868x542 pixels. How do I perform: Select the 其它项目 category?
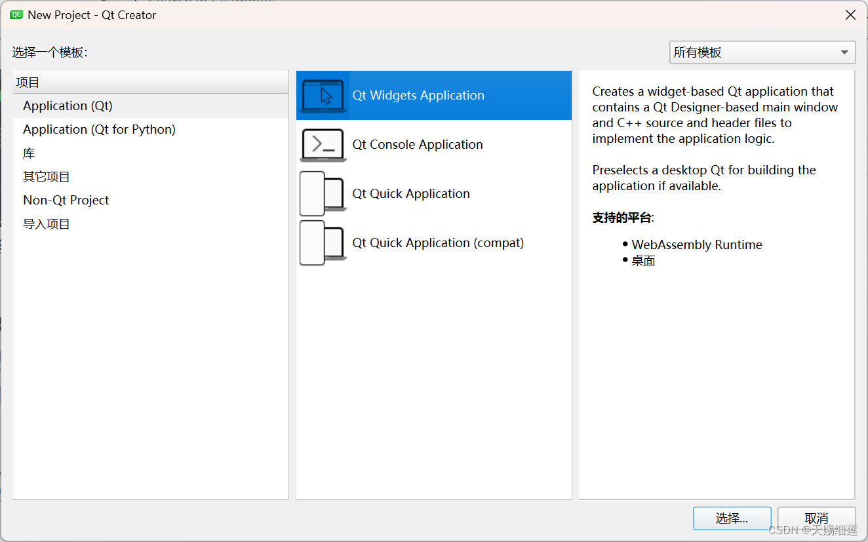(x=151, y=177)
